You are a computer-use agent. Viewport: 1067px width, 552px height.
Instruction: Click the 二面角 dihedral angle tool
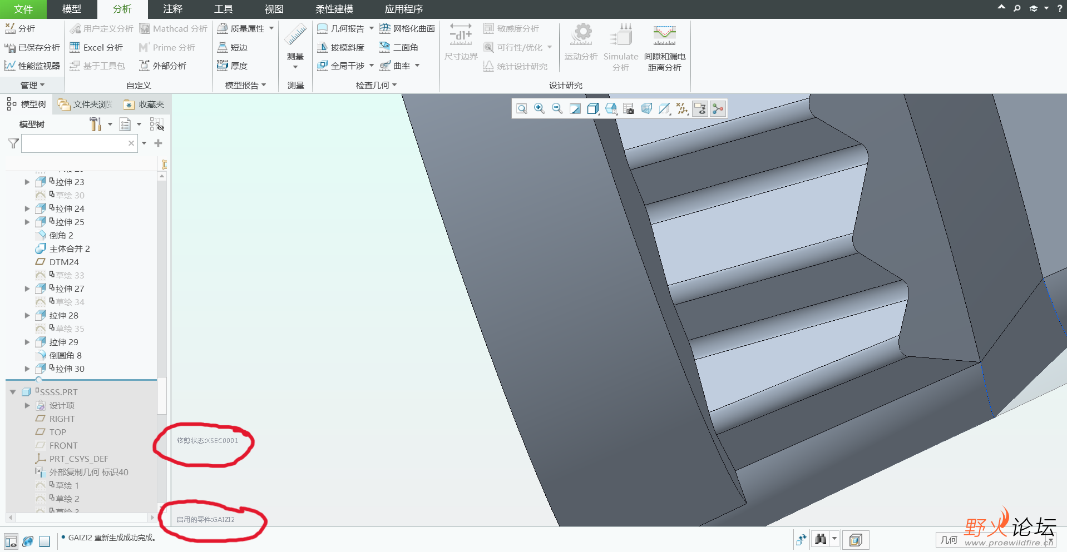coord(399,47)
